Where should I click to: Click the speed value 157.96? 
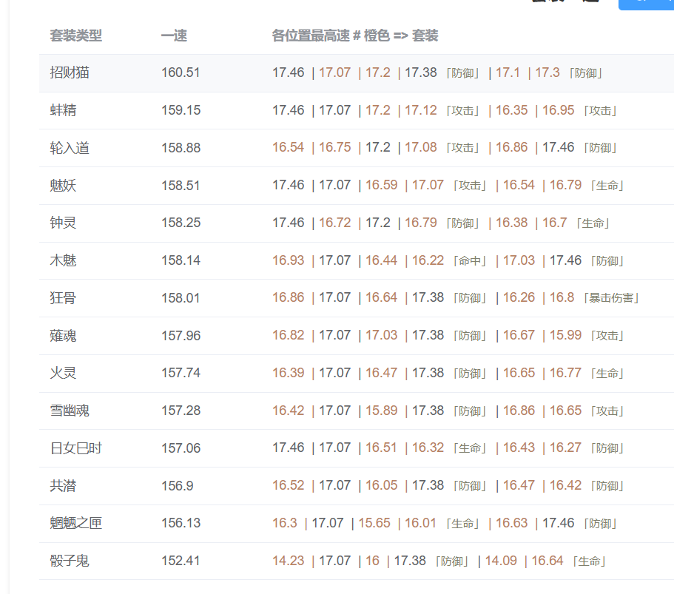point(181,336)
